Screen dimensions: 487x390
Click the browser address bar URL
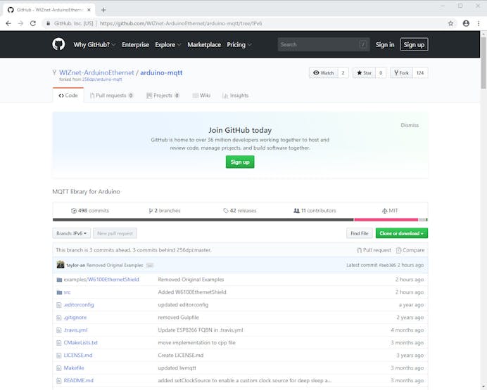point(181,23)
